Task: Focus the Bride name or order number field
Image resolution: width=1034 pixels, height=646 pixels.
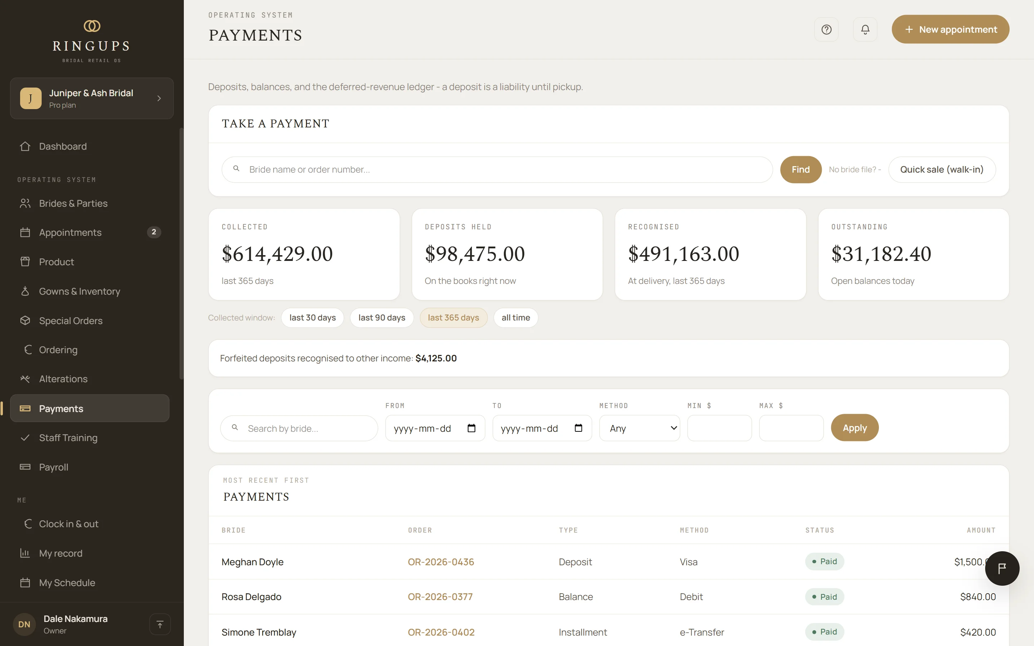Action: (497, 170)
